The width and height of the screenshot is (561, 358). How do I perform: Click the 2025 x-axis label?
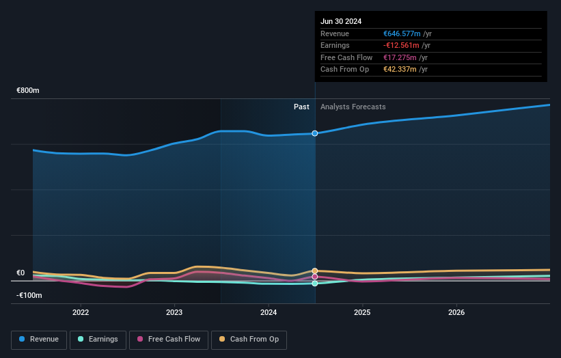point(362,312)
